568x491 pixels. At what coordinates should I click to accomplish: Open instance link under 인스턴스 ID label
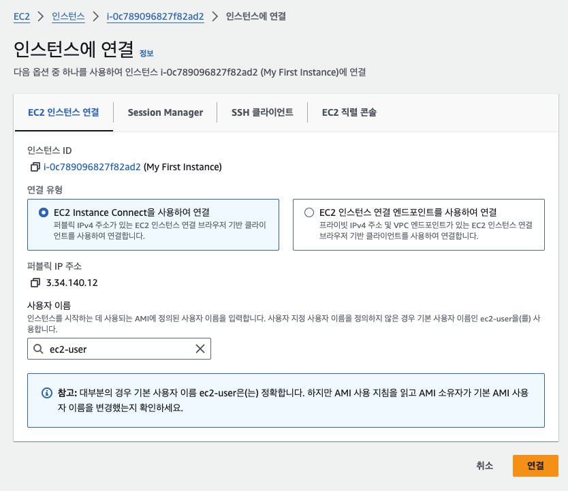pos(92,167)
